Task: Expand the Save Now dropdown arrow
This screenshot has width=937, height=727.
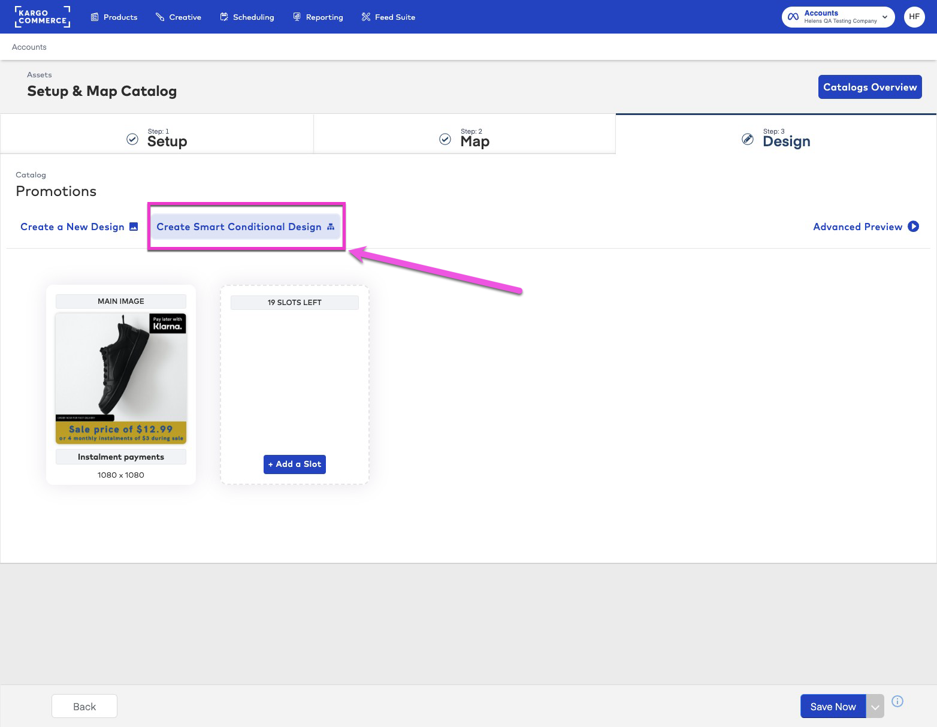Action: (x=875, y=707)
